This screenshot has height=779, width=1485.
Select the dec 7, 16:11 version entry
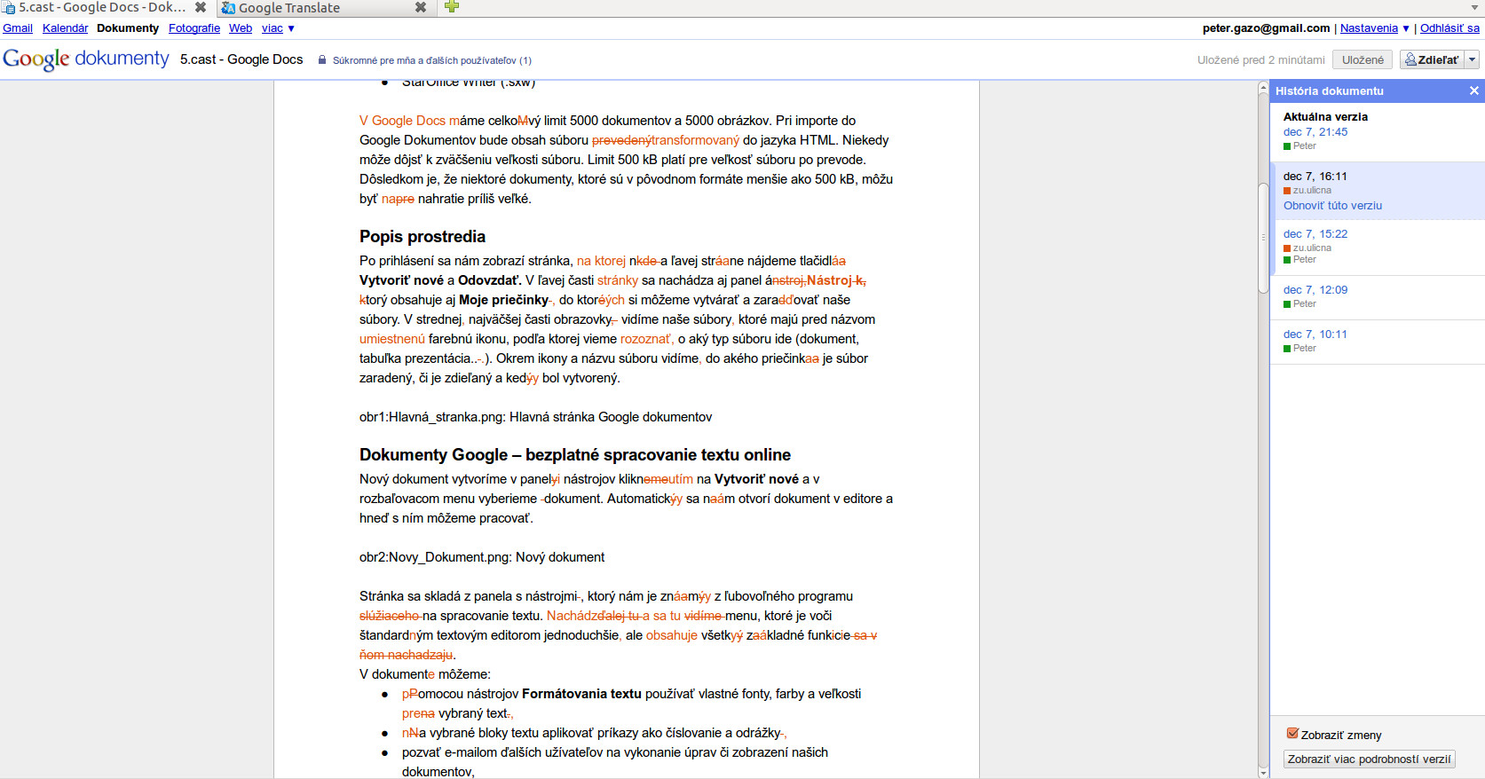coord(1378,191)
